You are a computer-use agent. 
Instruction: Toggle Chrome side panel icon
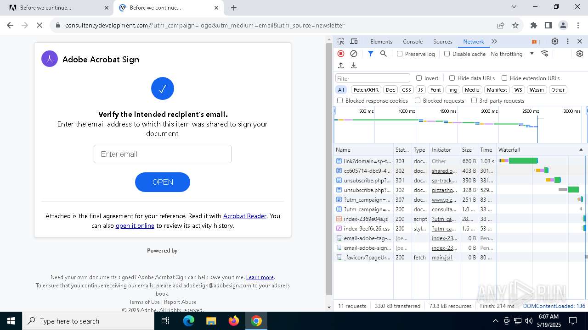pyautogui.click(x=548, y=25)
